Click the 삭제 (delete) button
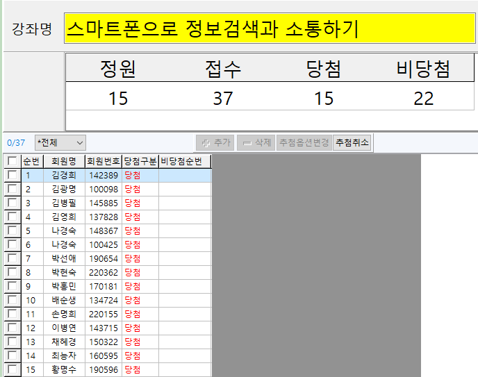The image size is (478, 377). 256,142
